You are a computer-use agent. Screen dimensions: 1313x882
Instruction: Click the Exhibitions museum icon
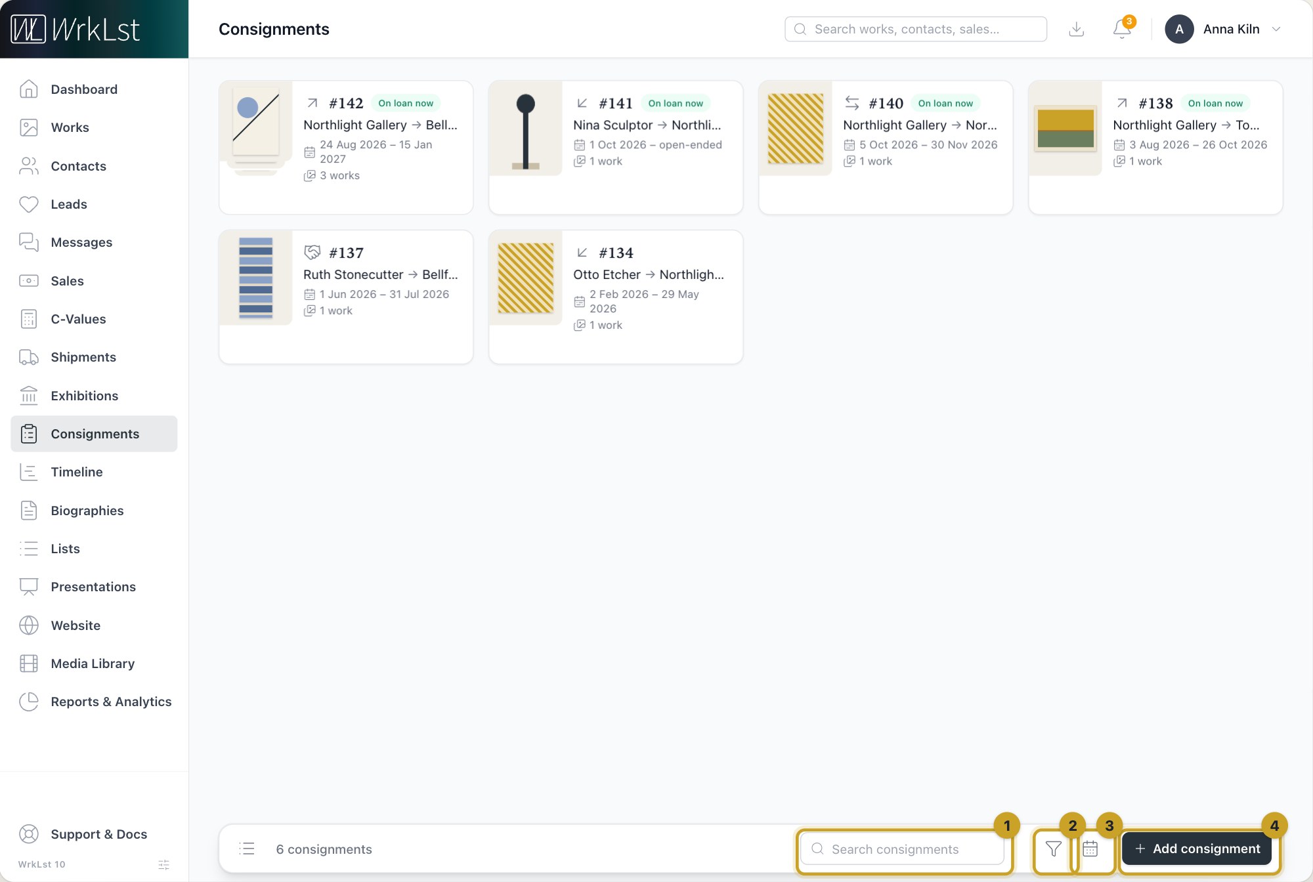click(29, 396)
